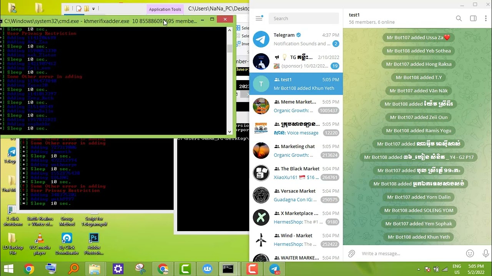The image size is (492, 276).
Task: Open the orange magnifier search taskbar app
Action: coord(73,269)
